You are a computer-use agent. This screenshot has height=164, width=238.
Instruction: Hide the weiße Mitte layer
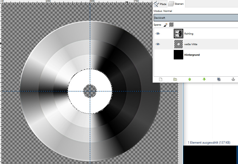click(x=158, y=44)
